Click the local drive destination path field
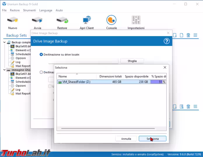This screenshot has height=157, width=203. point(83,61)
